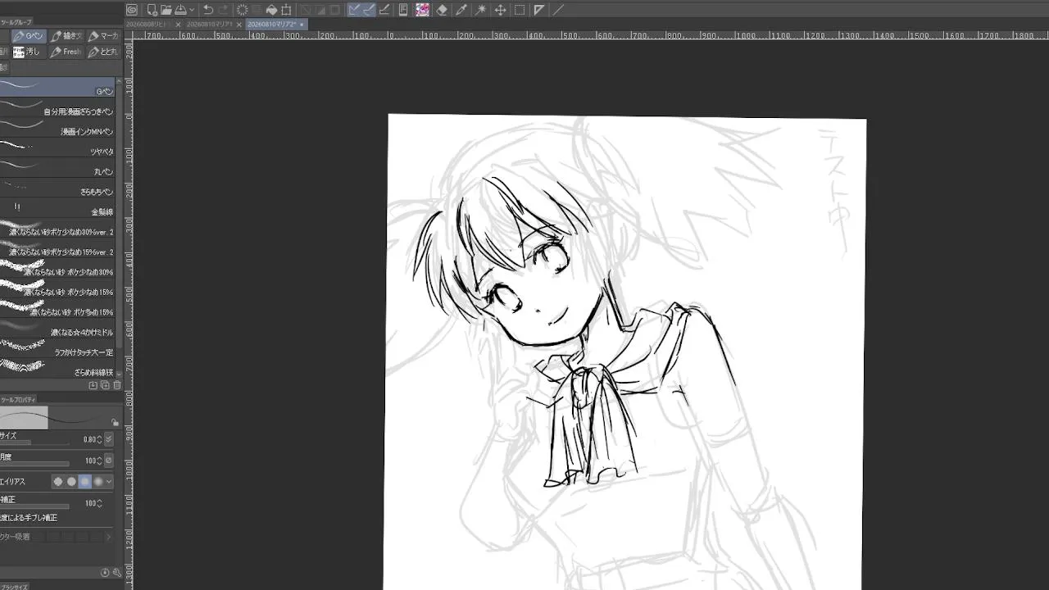Select the active 20260810マリア2 document tab
The height and width of the screenshot is (590, 1049).
coord(276,25)
